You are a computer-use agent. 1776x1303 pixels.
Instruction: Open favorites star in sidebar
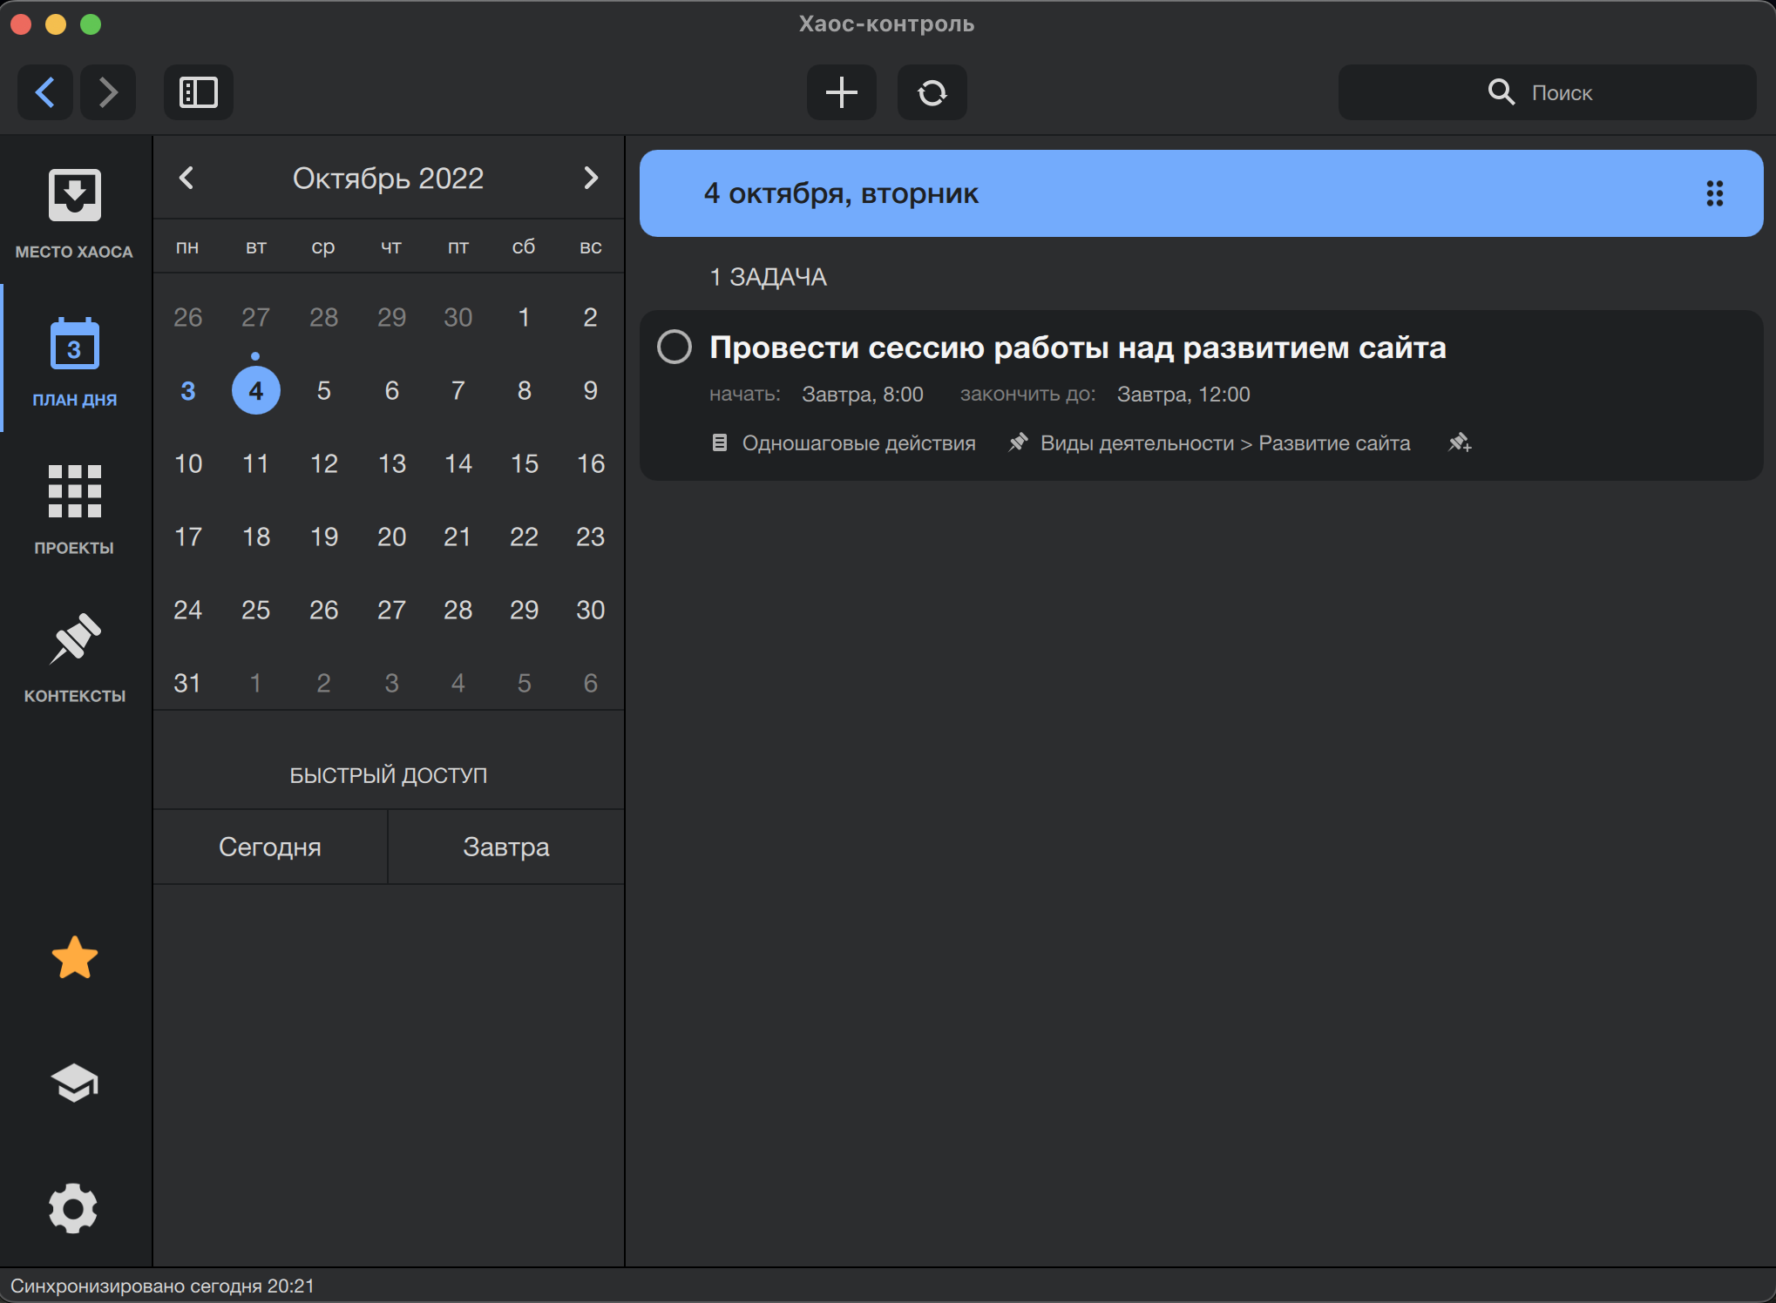(74, 958)
